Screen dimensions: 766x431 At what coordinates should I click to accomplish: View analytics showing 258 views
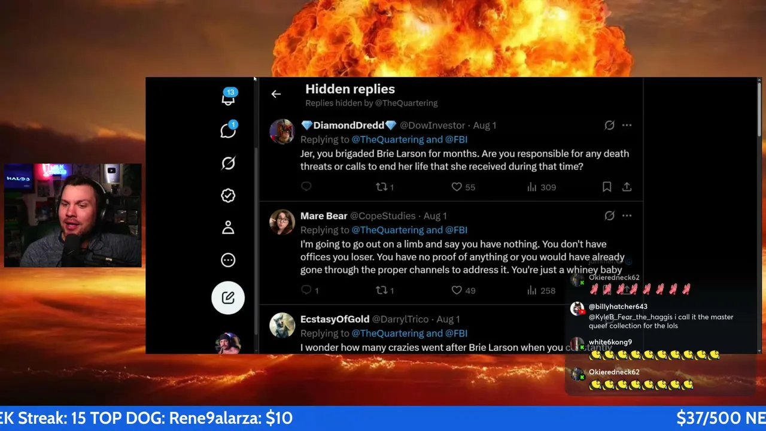coord(542,290)
